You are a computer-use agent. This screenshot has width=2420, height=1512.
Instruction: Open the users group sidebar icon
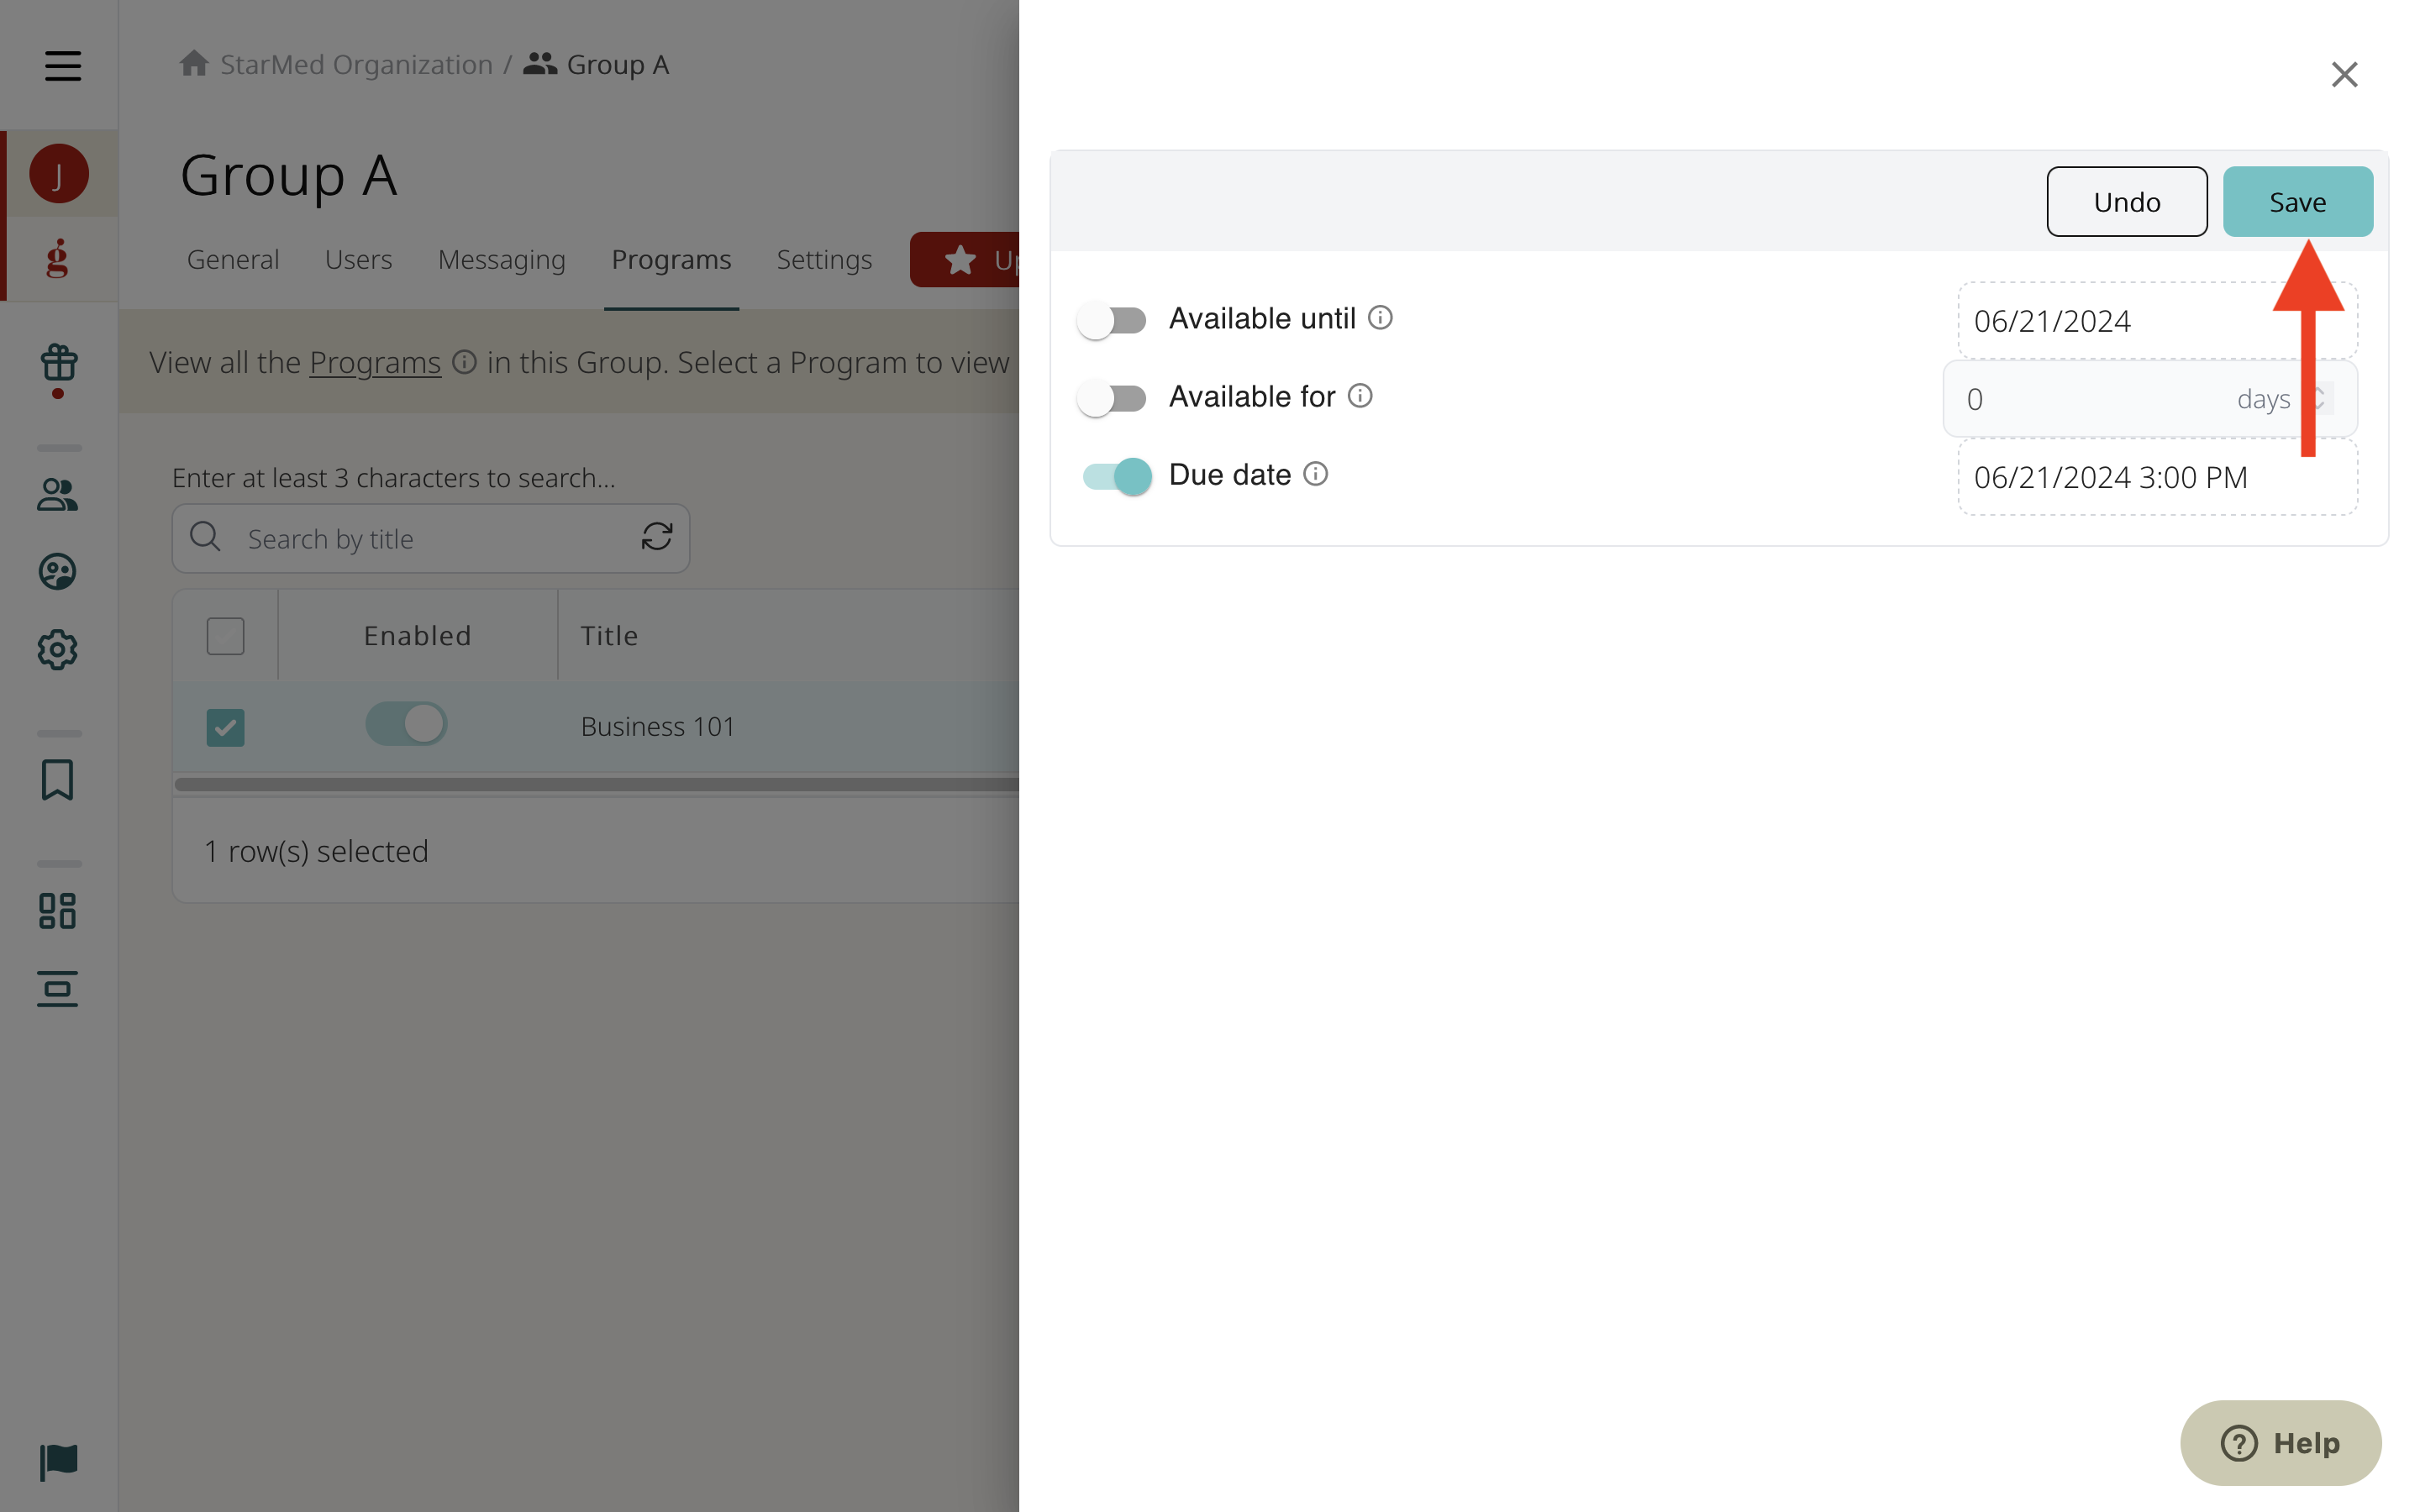pos(57,494)
